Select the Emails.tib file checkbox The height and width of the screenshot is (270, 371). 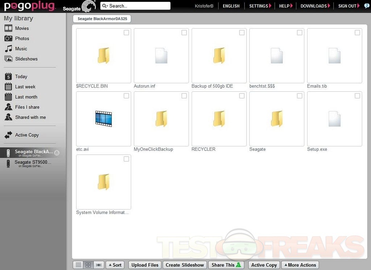coord(357,33)
